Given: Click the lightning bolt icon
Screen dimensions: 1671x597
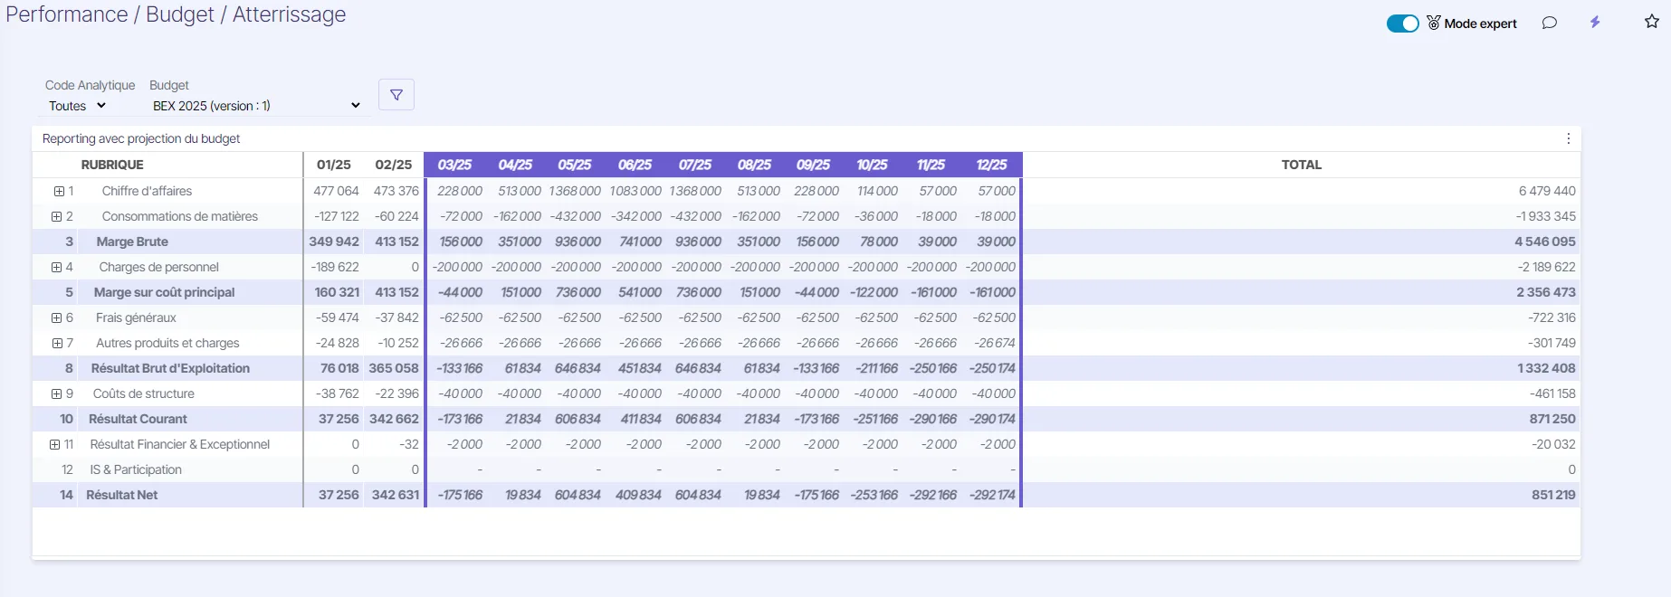Looking at the screenshot, I should [1595, 23].
